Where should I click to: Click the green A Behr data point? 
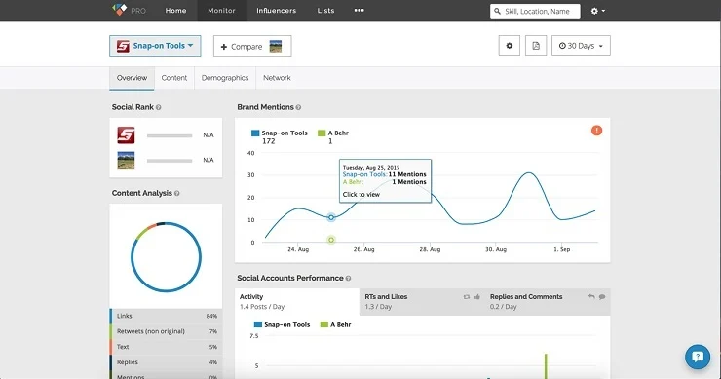[331, 240]
